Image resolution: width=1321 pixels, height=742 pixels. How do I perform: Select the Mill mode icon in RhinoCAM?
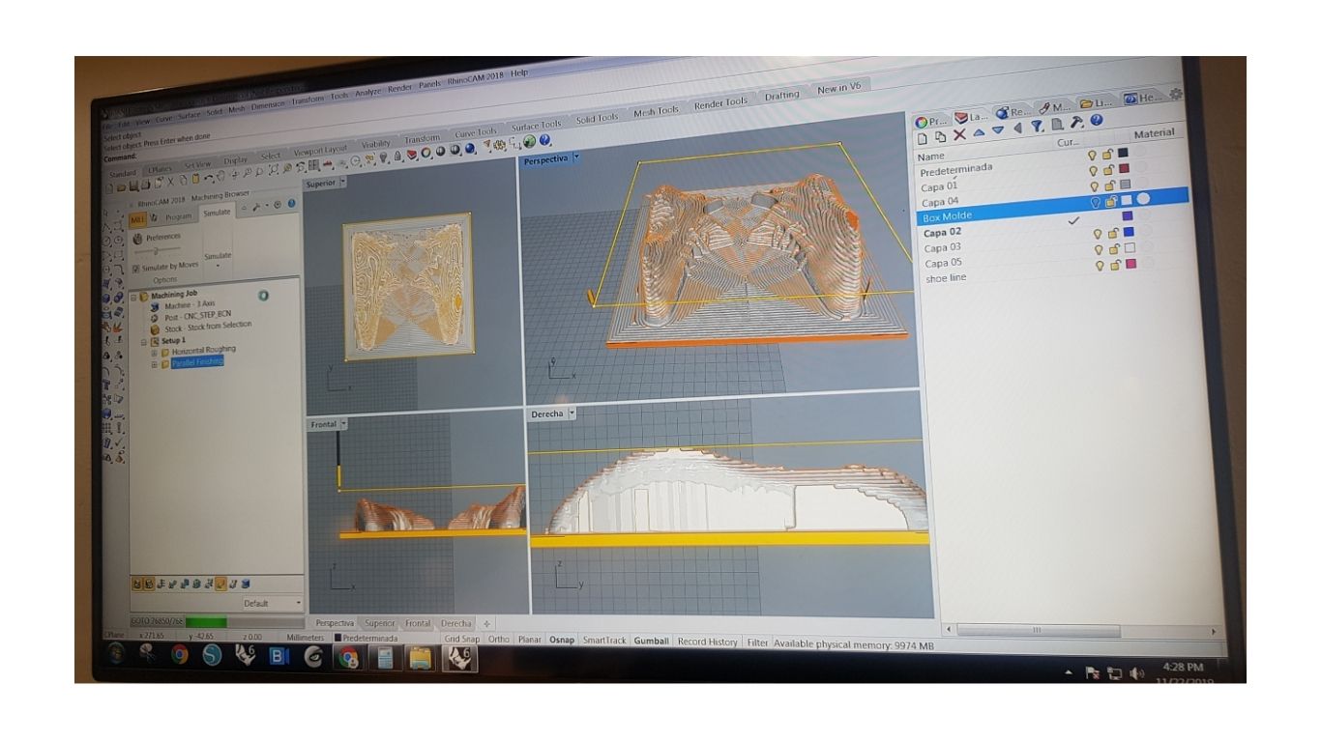(136, 219)
